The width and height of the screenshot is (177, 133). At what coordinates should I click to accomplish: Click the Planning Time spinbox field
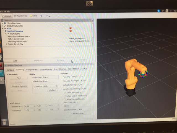click(84, 76)
